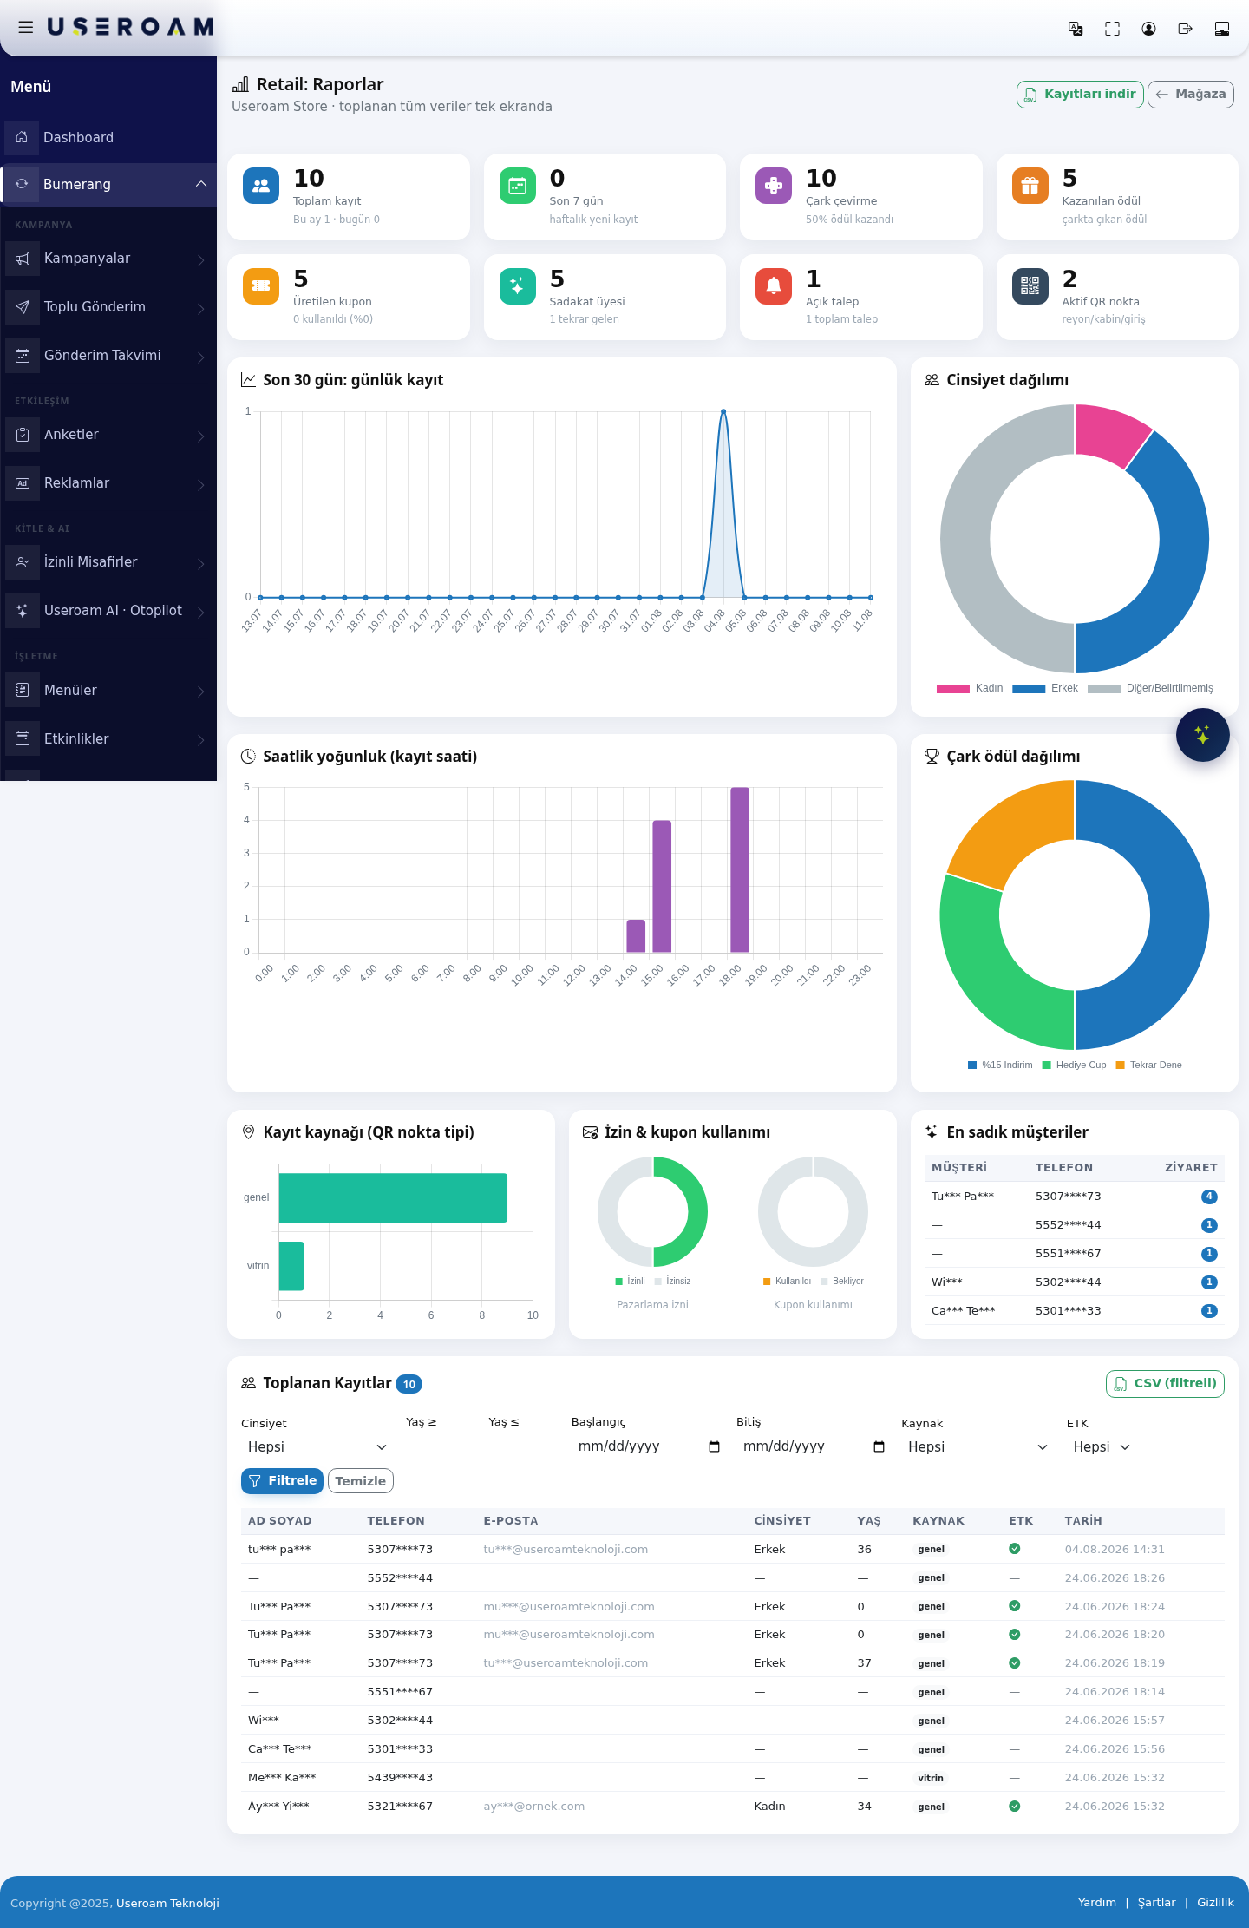Click the Son 7 gün calendar icon

(x=517, y=186)
